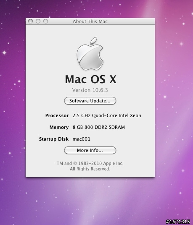Click the More Info... button
This screenshot has width=193, height=225.
(x=90, y=150)
